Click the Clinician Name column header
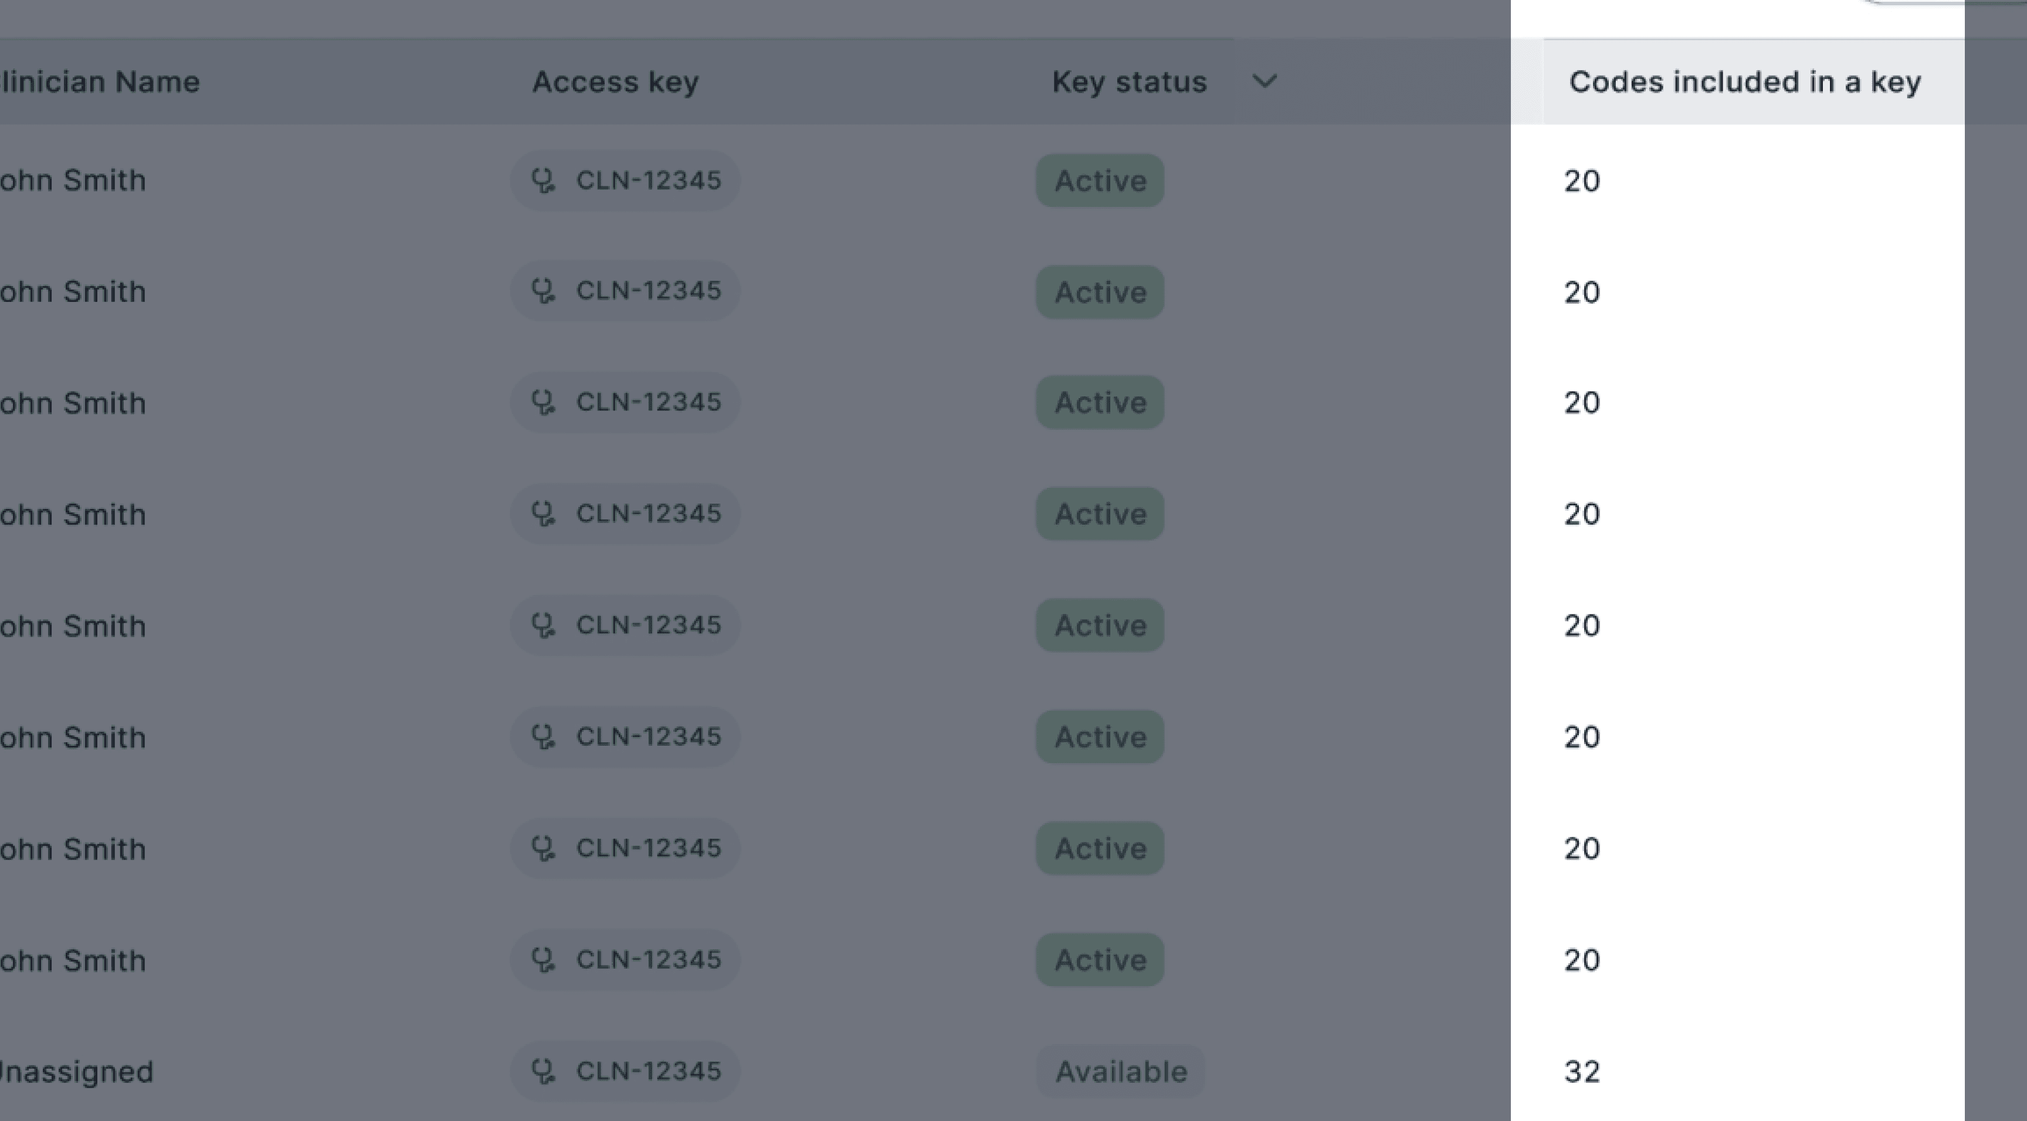The width and height of the screenshot is (2027, 1121). click(100, 82)
